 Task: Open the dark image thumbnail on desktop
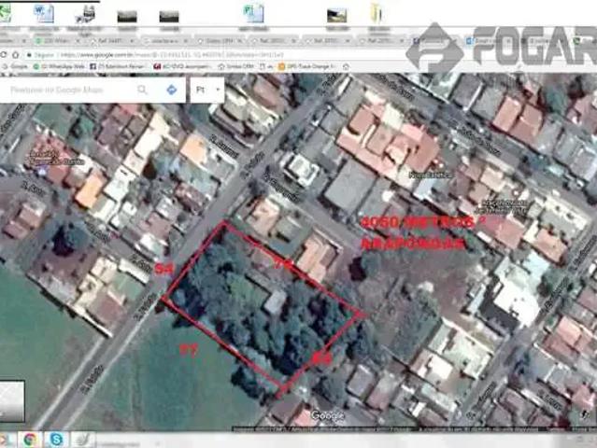click(126, 16)
